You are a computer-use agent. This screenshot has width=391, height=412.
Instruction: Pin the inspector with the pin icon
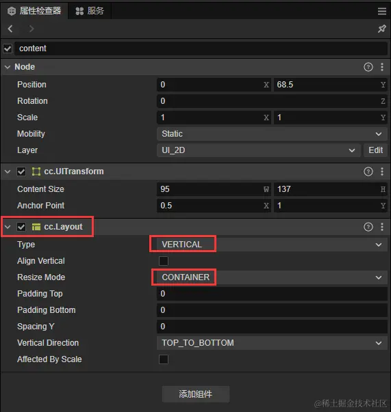click(382, 29)
